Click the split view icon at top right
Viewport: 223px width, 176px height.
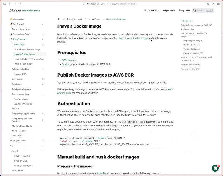[219, 4]
